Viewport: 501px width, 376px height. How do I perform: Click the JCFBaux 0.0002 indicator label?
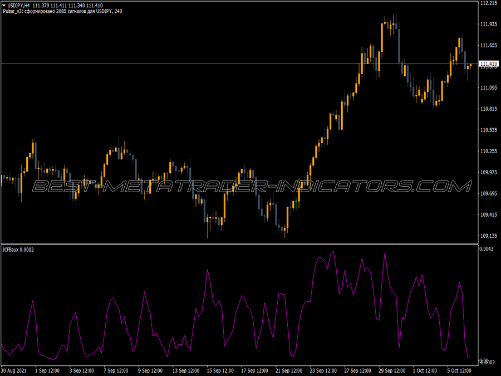point(18,250)
